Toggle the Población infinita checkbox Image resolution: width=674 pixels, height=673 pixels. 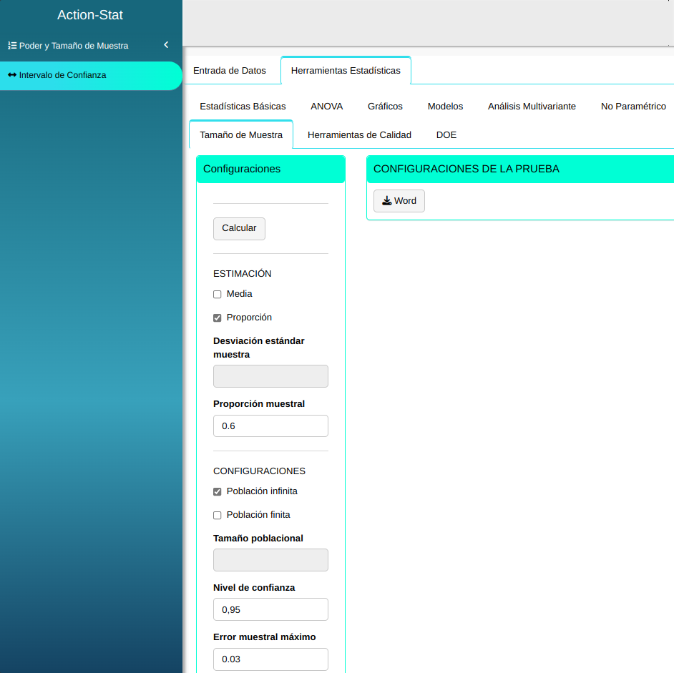pyautogui.click(x=218, y=492)
